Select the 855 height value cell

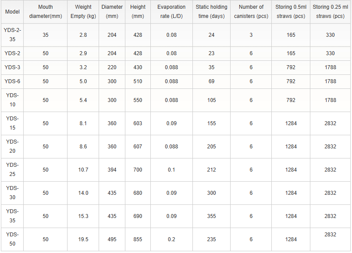click(138, 239)
